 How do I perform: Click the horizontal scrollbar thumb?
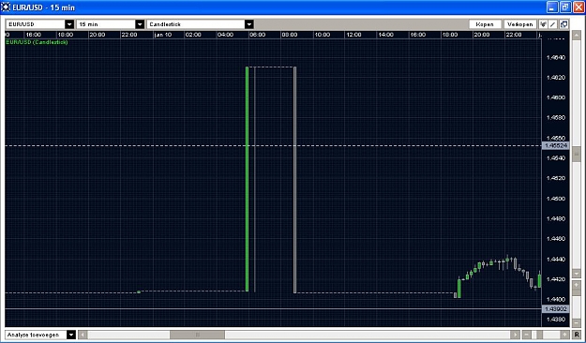pyautogui.click(x=197, y=335)
